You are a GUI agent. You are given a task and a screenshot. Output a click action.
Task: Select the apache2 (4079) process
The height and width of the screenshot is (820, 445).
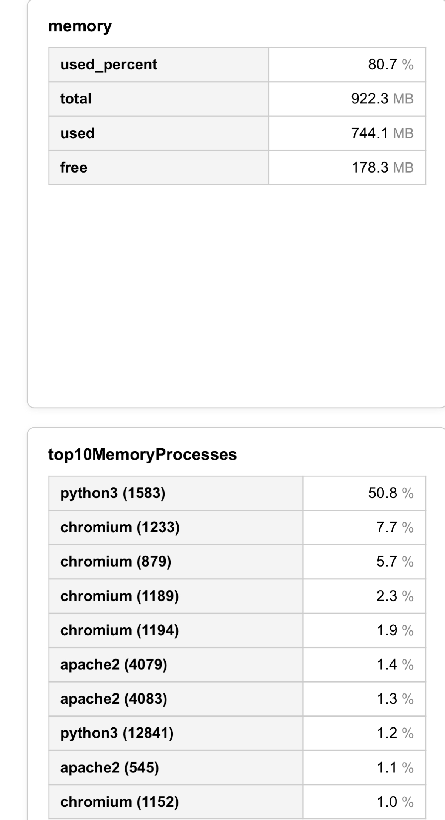tap(114, 665)
